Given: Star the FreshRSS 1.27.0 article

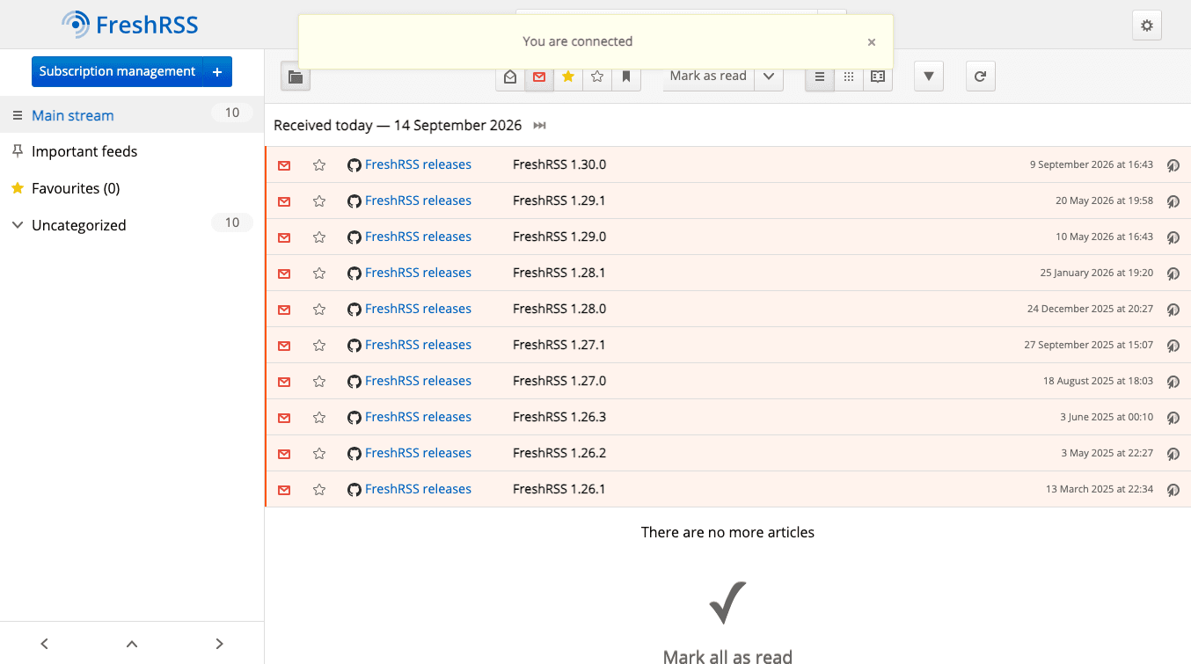Looking at the screenshot, I should [x=319, y=382].
